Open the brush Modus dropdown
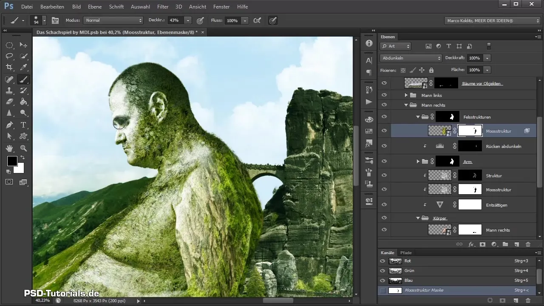The width and height of the screenshot is (544, 306). click(113, 20)
